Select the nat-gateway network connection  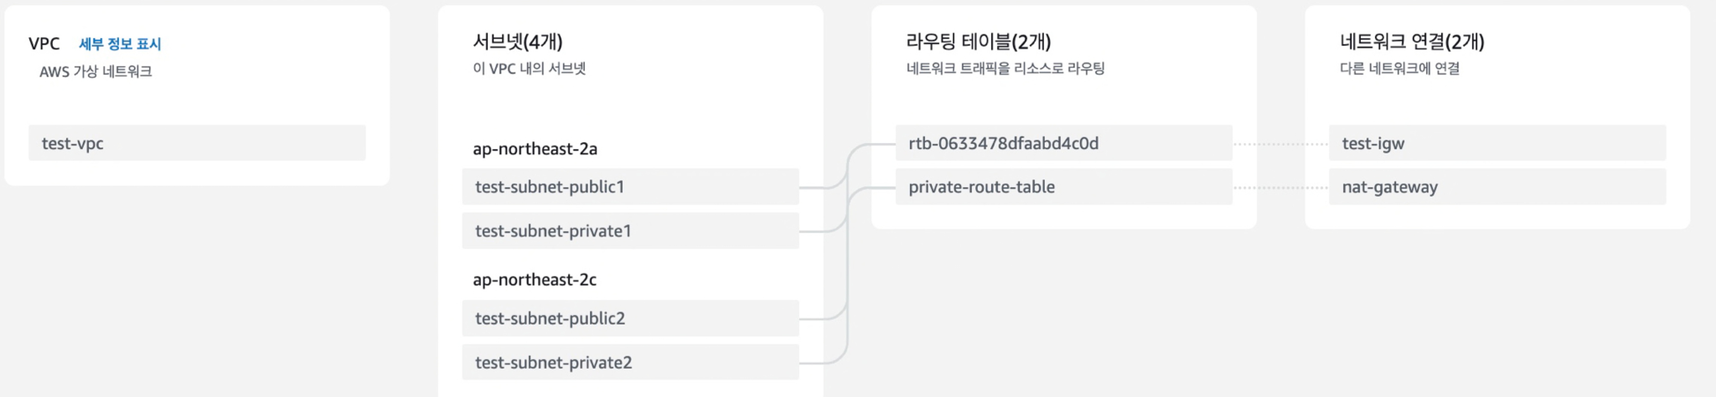click(x=1498, y=186)
